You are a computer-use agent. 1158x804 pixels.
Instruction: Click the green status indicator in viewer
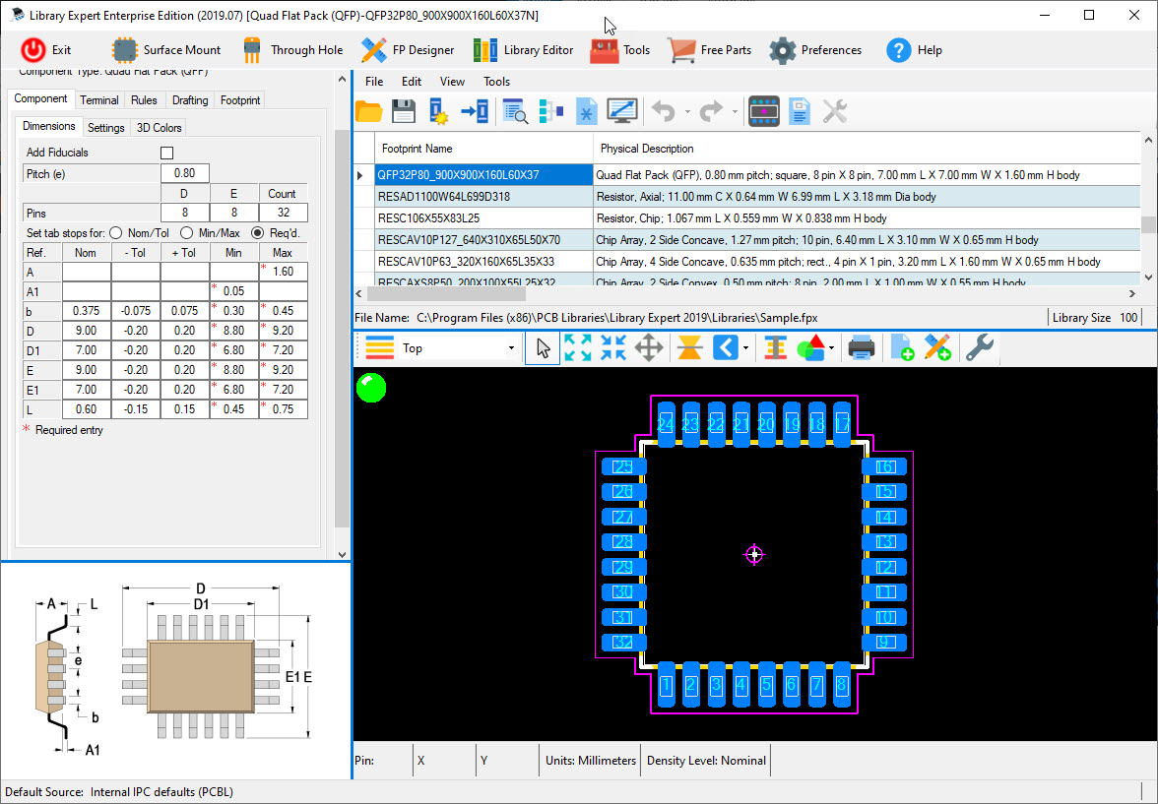click(370, 388)
